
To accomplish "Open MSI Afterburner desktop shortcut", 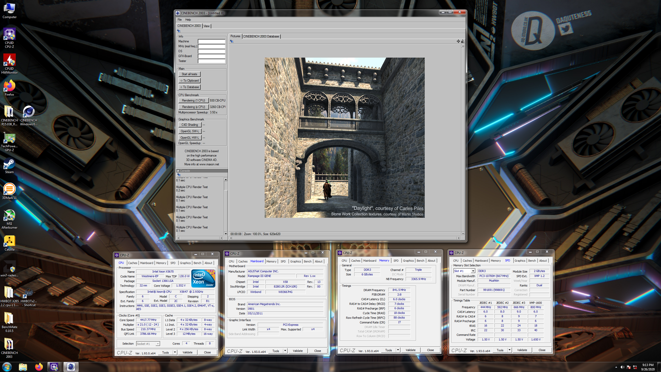I will point(10,219).
